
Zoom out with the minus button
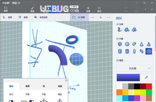point(93,17)
